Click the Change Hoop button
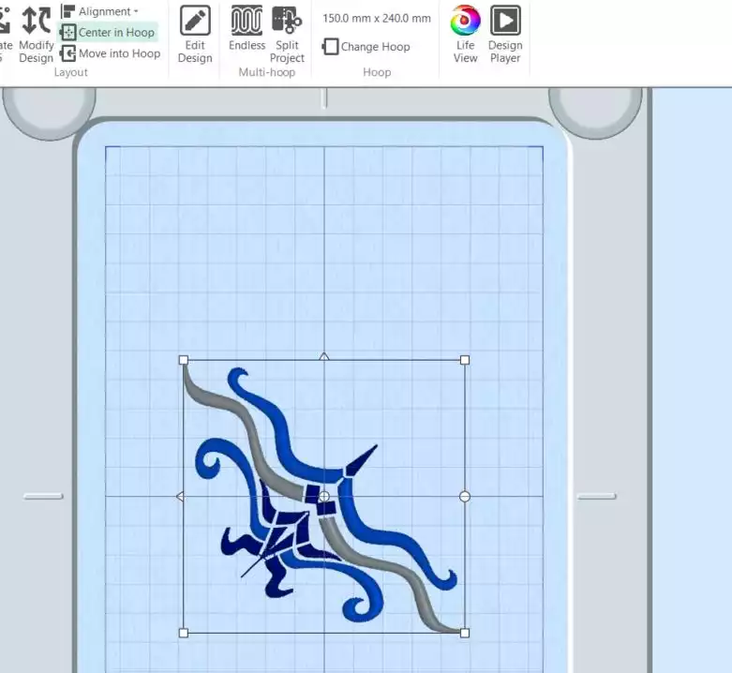 click(366, 47)
